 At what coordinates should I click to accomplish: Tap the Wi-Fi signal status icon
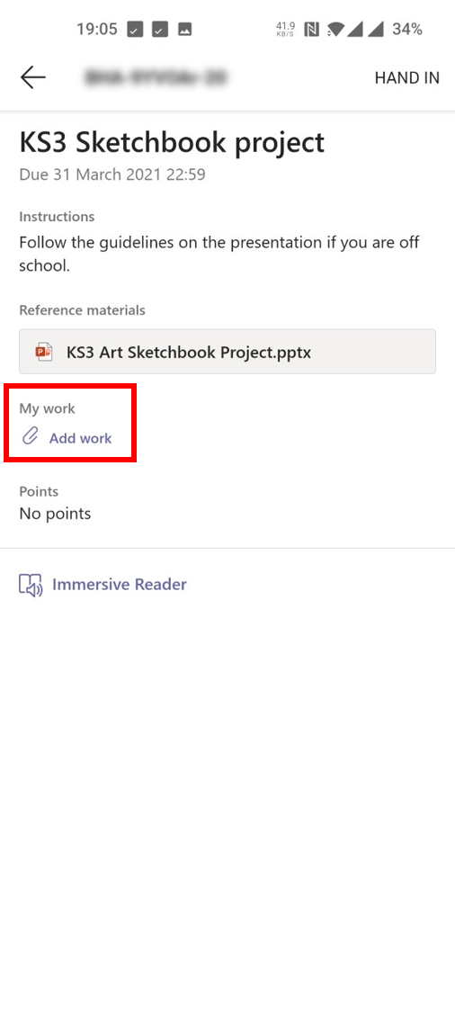[335, 29]
